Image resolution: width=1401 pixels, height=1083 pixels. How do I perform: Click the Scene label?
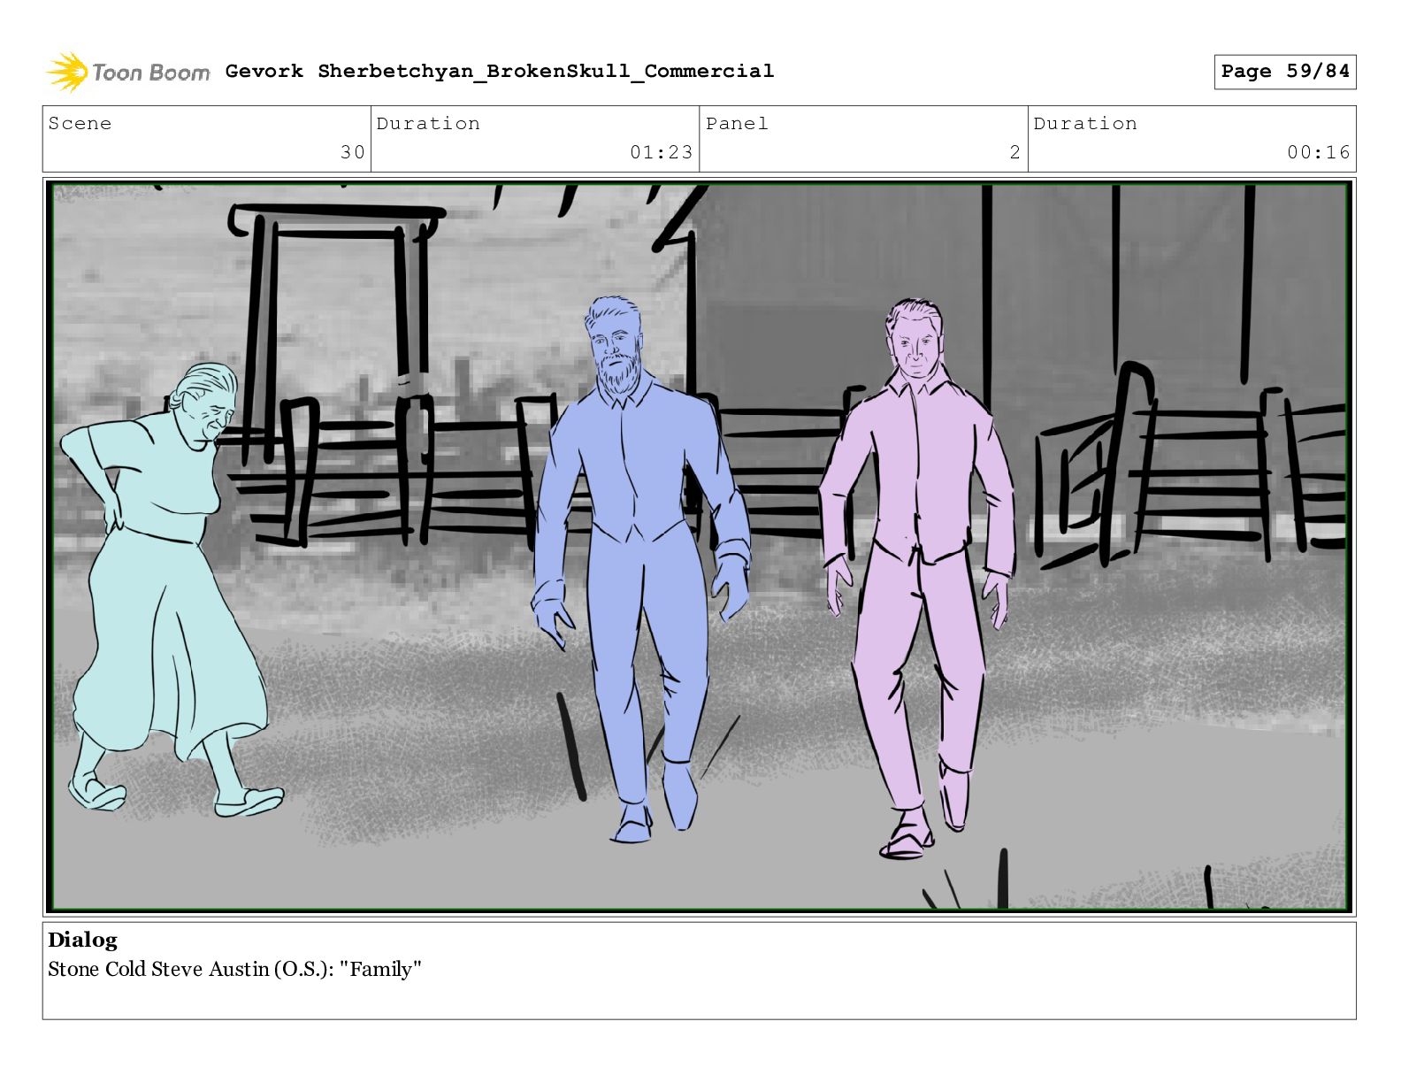80,123
